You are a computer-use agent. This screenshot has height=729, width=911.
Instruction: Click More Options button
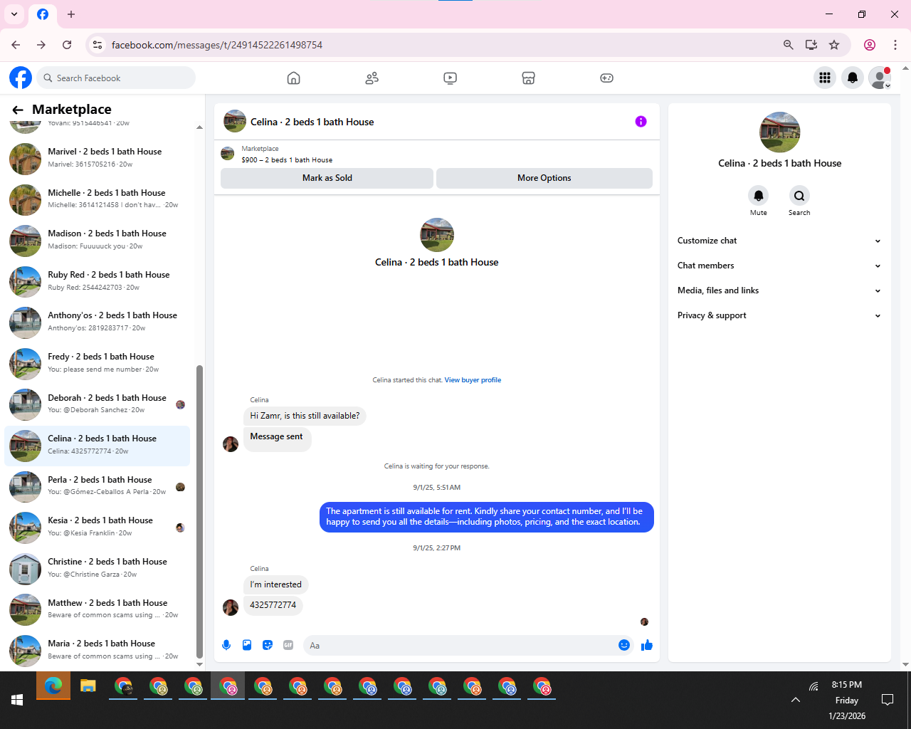click(x=544, y=178)
